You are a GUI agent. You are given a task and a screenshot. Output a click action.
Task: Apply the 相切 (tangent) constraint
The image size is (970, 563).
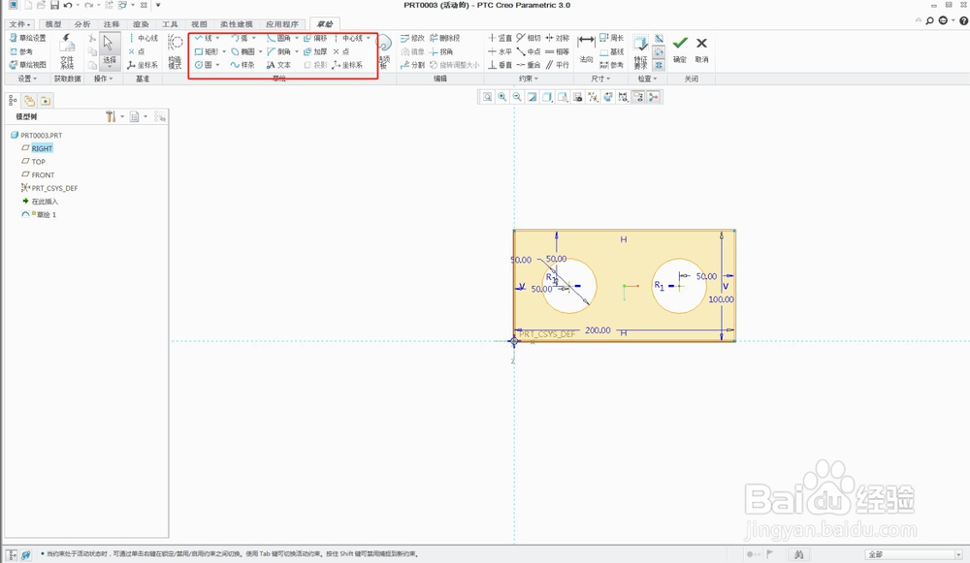pyautogui.click(x=529, y=38)
